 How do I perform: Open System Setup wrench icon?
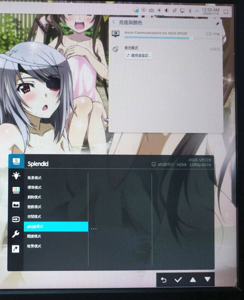[16, 234]
